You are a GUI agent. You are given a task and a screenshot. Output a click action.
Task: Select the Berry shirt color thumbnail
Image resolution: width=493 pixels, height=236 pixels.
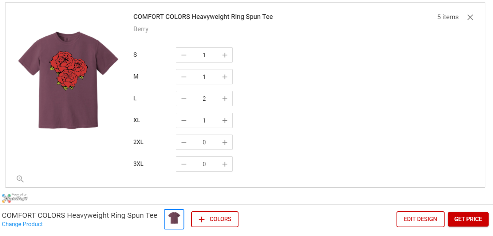(x=174, y=219)
